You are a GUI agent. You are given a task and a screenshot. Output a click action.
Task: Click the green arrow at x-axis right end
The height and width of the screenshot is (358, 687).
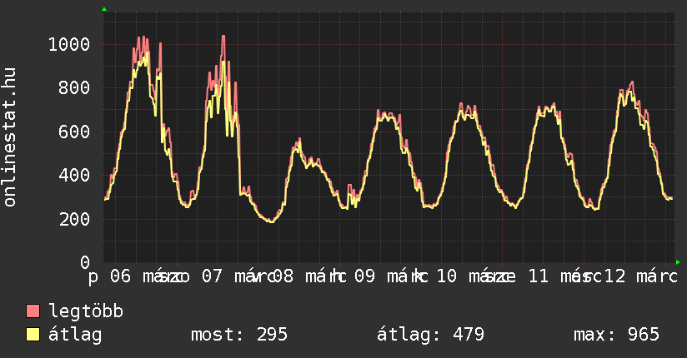679,262
